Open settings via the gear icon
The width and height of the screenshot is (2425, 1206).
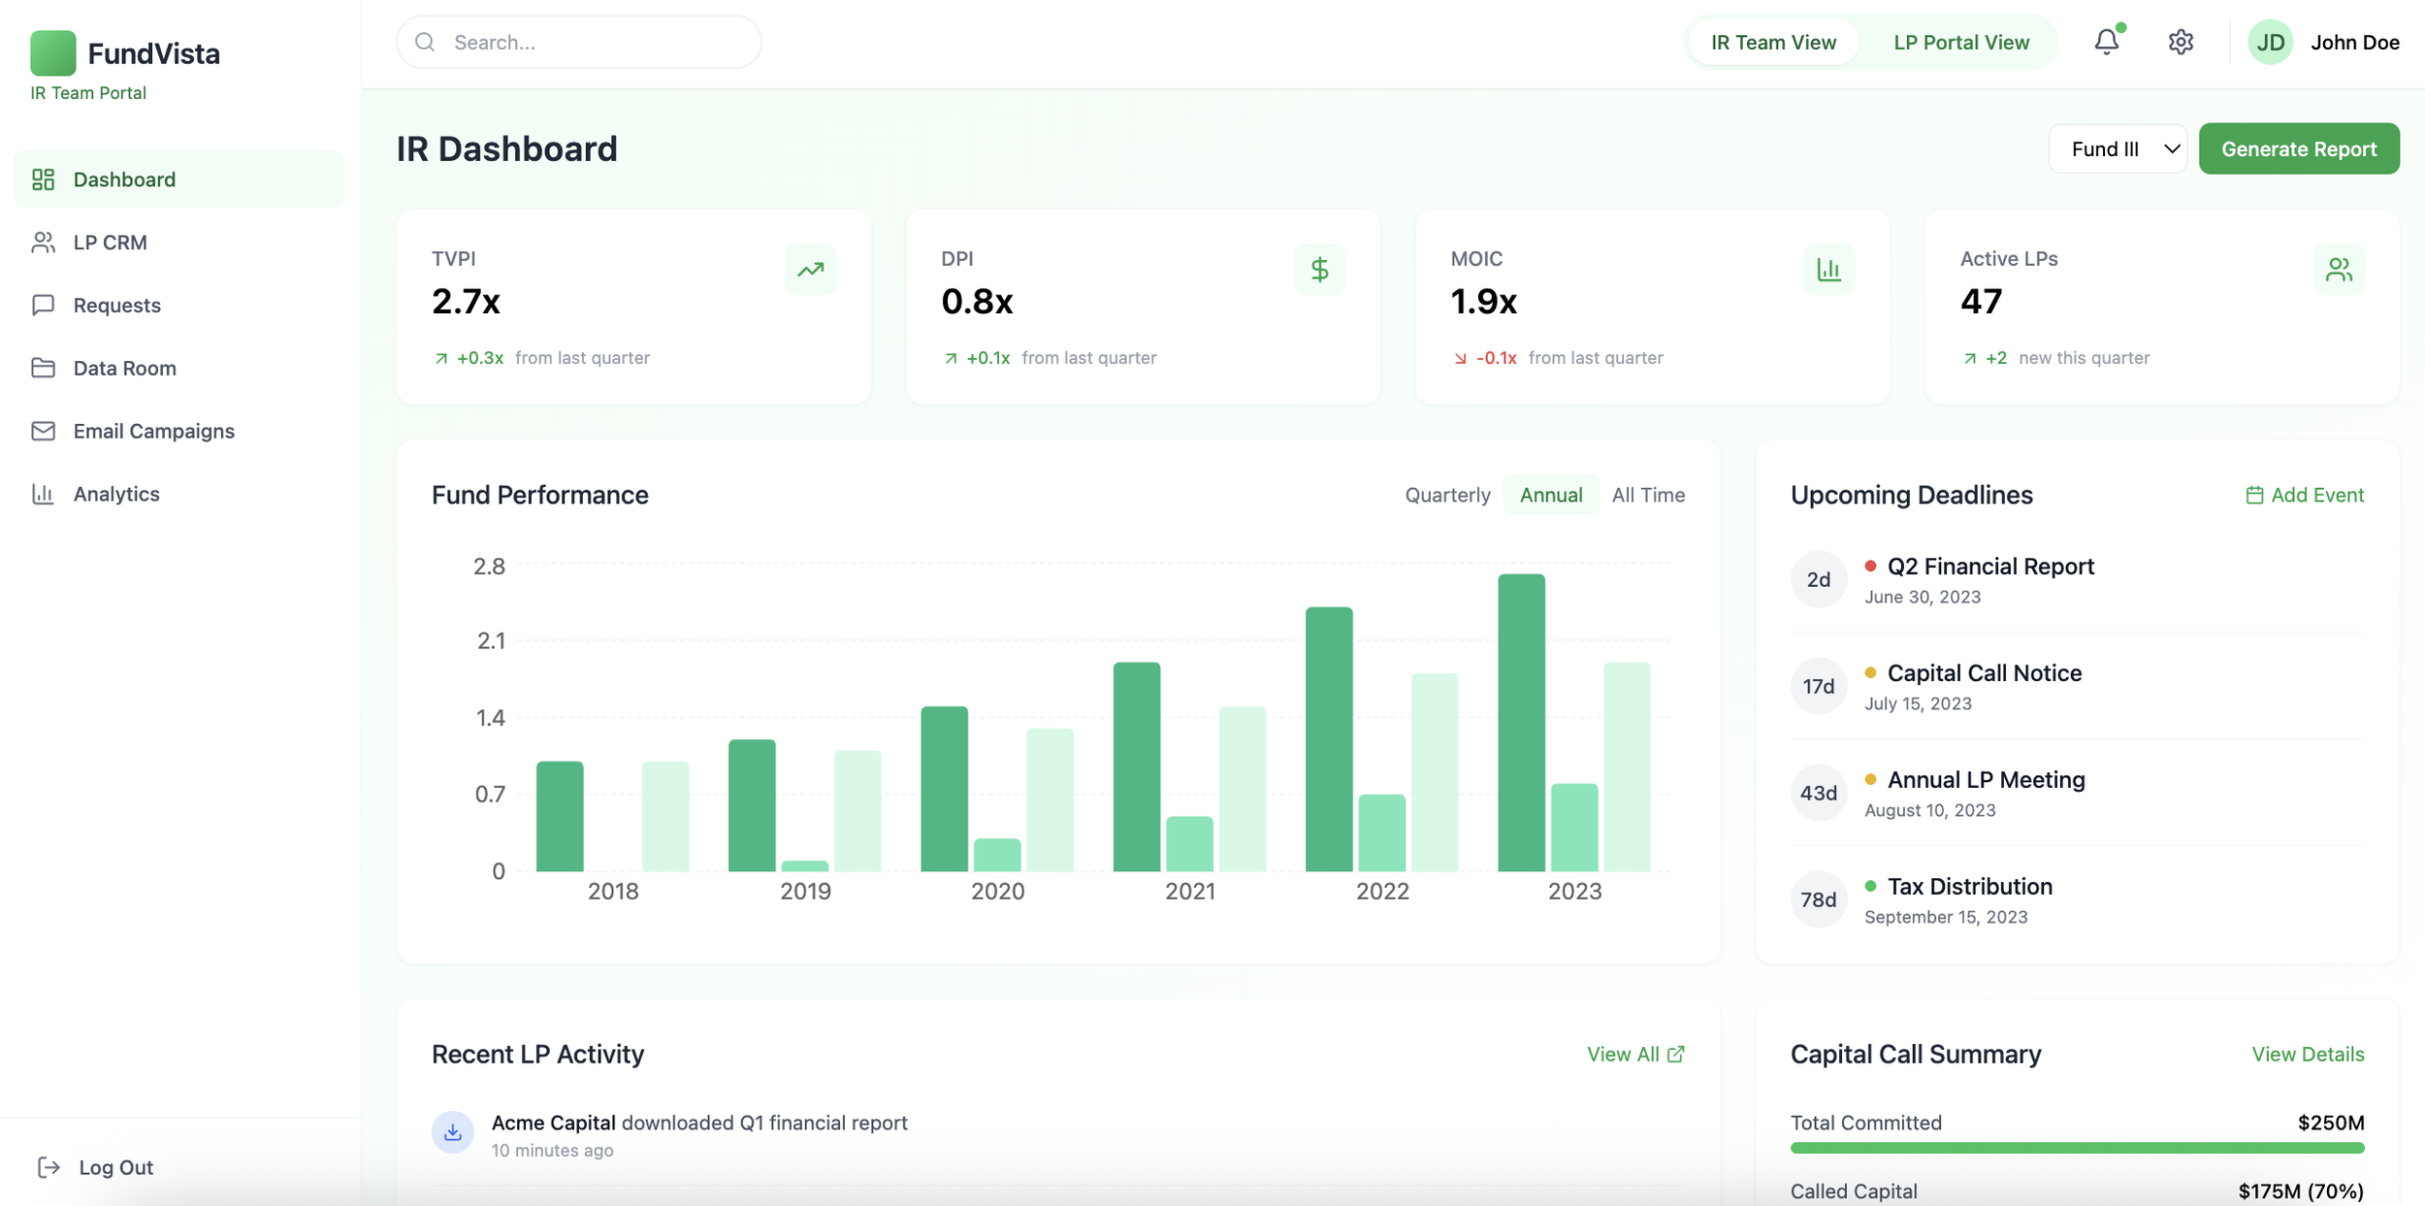(x=2180, y=42)
